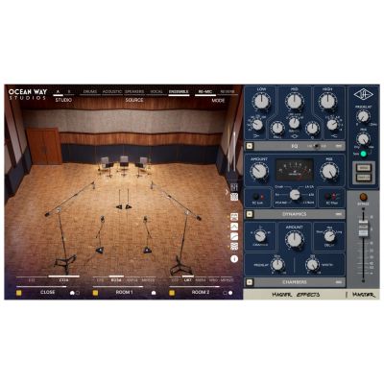Screen dimensions: 384x384
Task: Select the MKH20 mic for ROOM 1
Action: (x=148, y=280)
